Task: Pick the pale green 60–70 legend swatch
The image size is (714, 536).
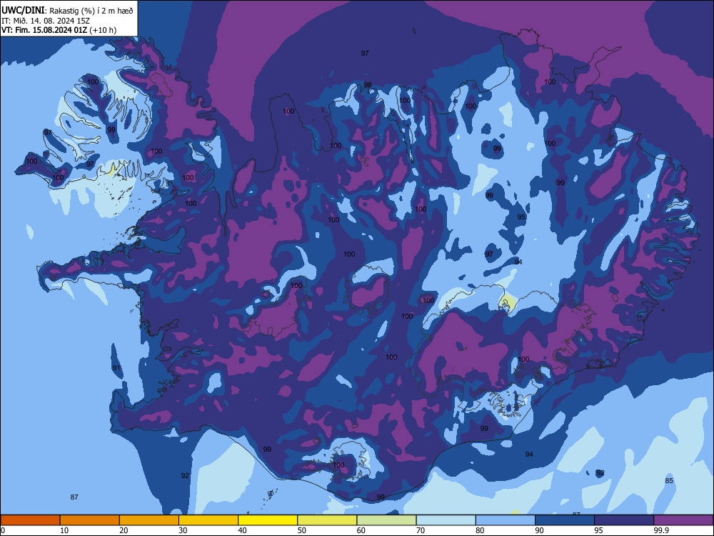Action: (386, 520)
